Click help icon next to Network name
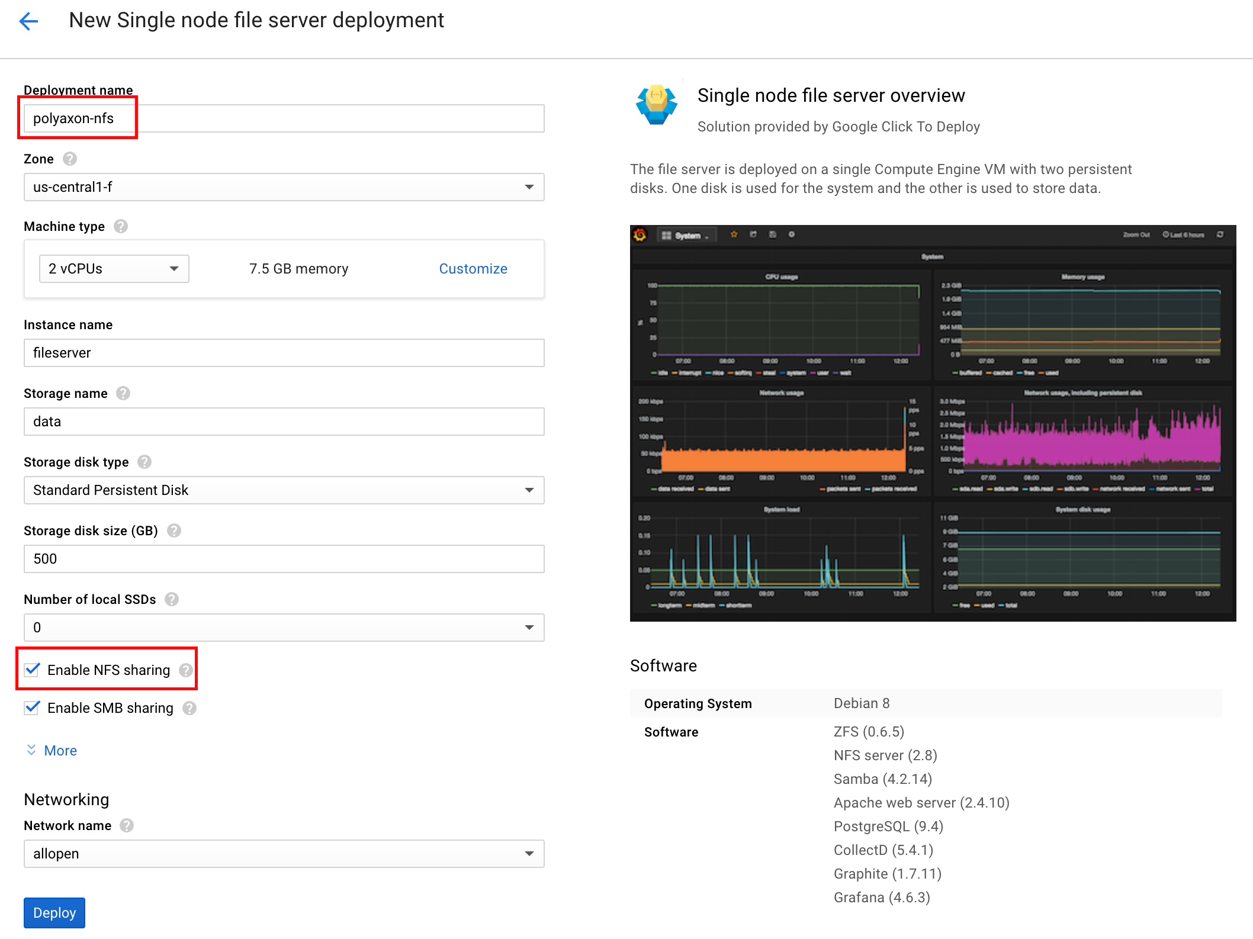This screenshot has width=1253, height=939. coord(127,825)
